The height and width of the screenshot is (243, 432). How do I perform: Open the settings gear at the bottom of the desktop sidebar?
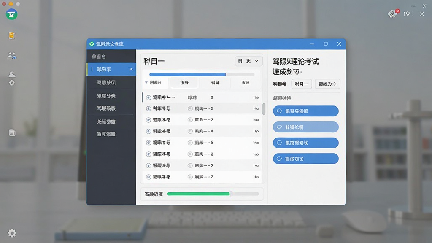tap(12, 233)
